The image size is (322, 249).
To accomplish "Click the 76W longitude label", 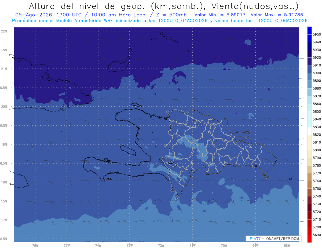I will [x=35, y=246].
